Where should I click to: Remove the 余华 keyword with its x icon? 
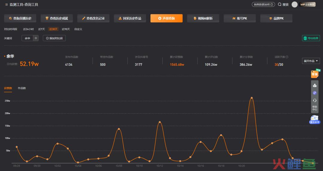click(x=36, y=38)
